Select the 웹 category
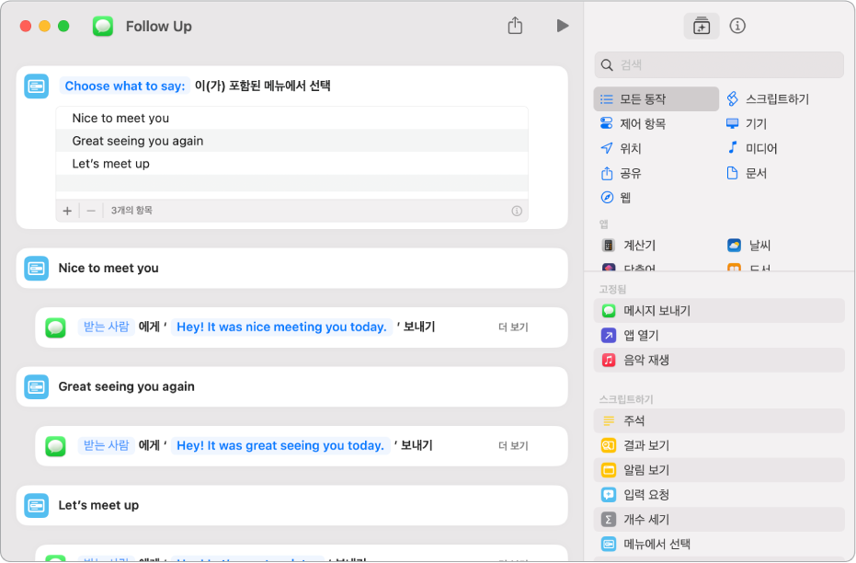The width and height of the screenshot is (856, 563). coord(615,197)
